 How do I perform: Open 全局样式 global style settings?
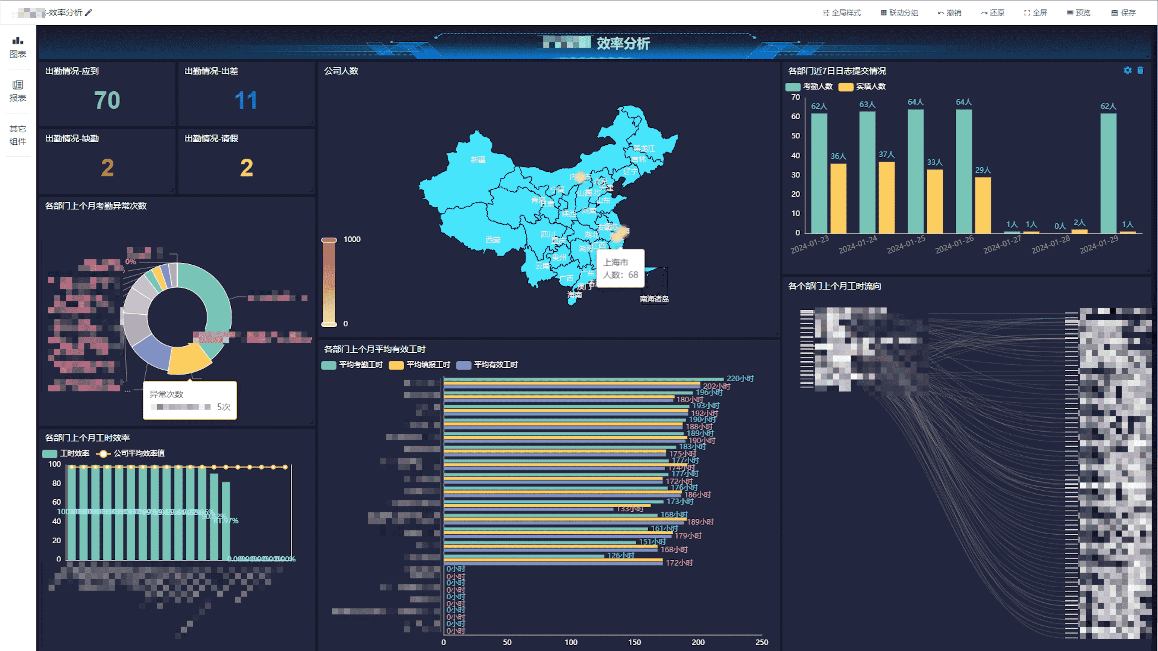tap(842, 13)
